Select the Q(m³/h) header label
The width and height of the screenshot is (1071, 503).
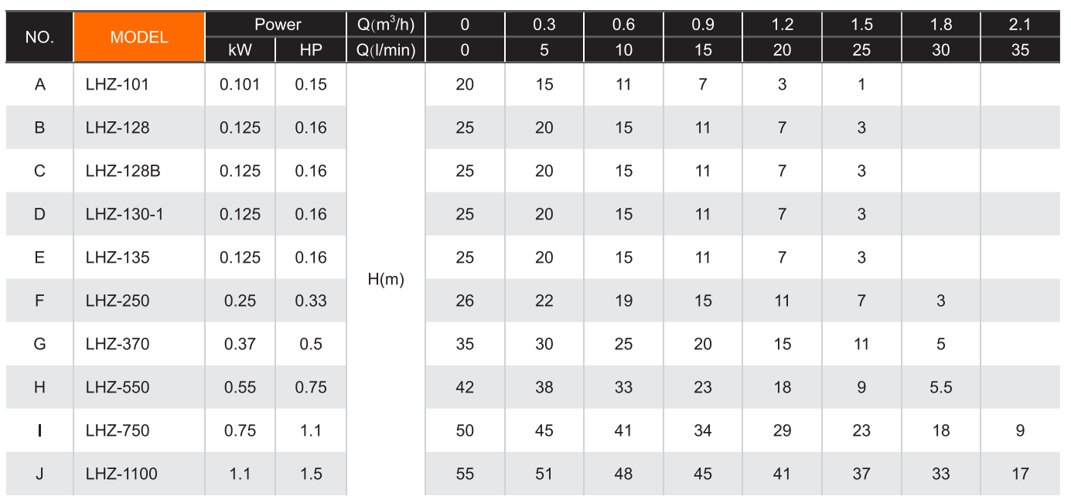(x=386, y=24)
